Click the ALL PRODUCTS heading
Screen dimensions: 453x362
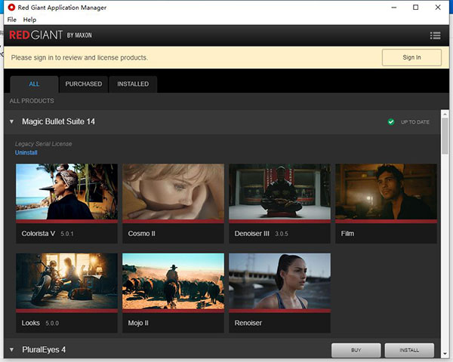32,101
